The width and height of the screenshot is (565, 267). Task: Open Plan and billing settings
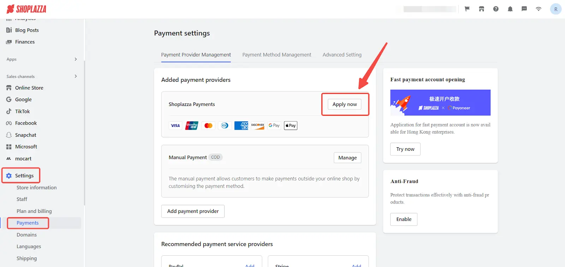click(34, 211)
